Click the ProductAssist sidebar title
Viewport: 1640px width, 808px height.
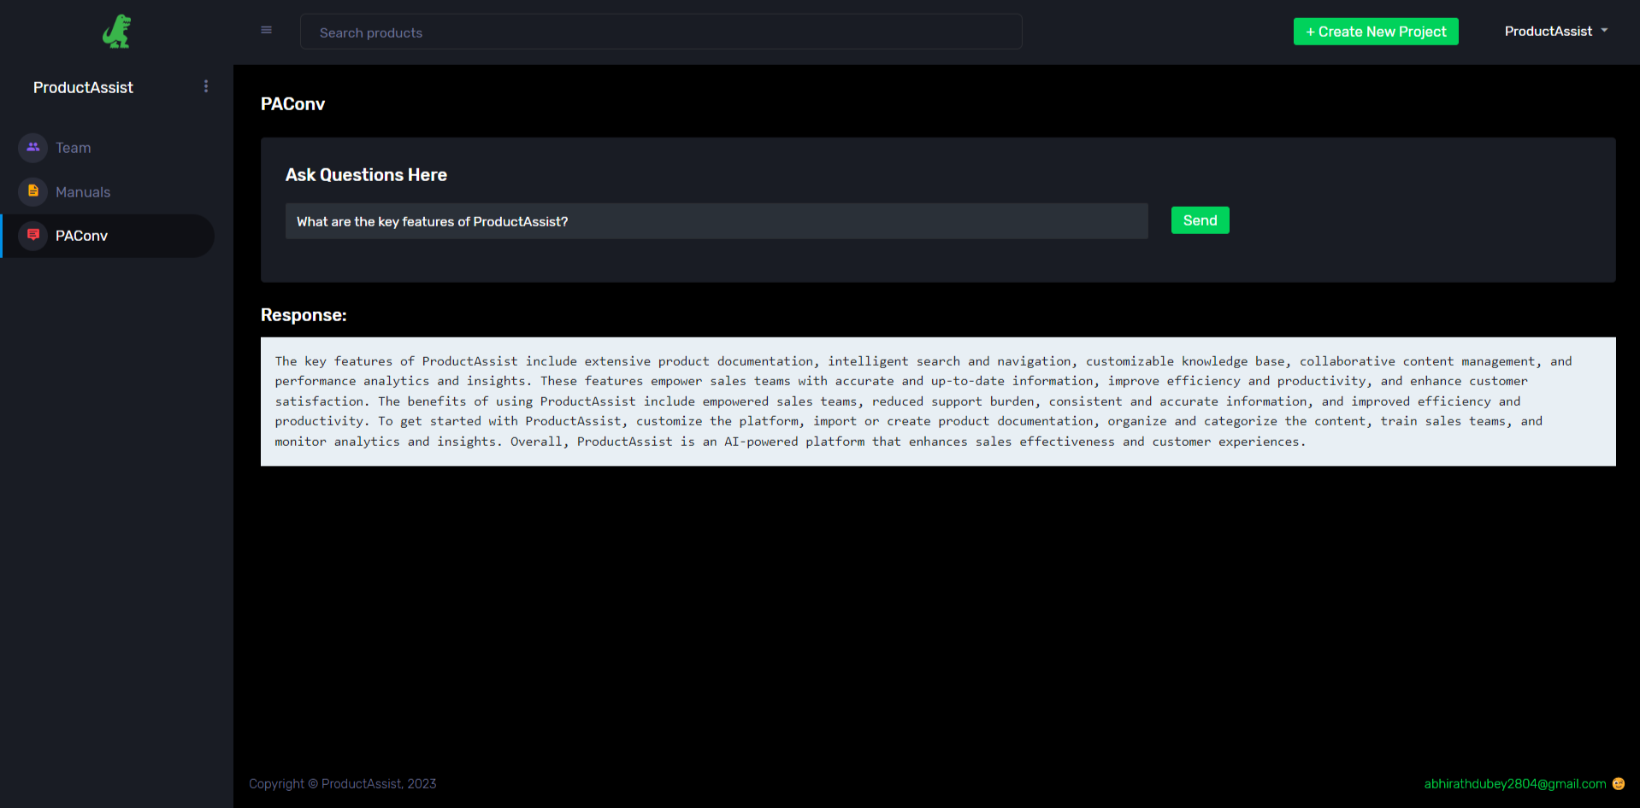coord(83,87)
